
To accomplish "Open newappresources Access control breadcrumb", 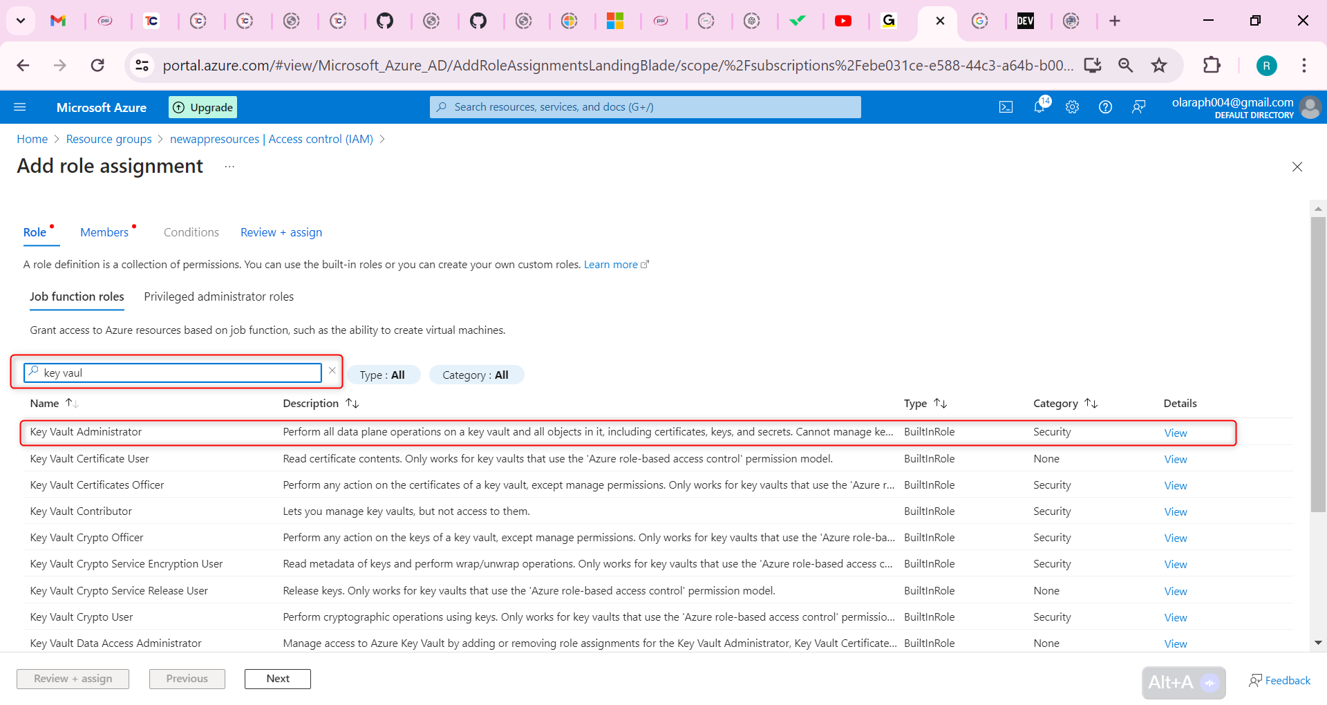I will pos(272,139).
